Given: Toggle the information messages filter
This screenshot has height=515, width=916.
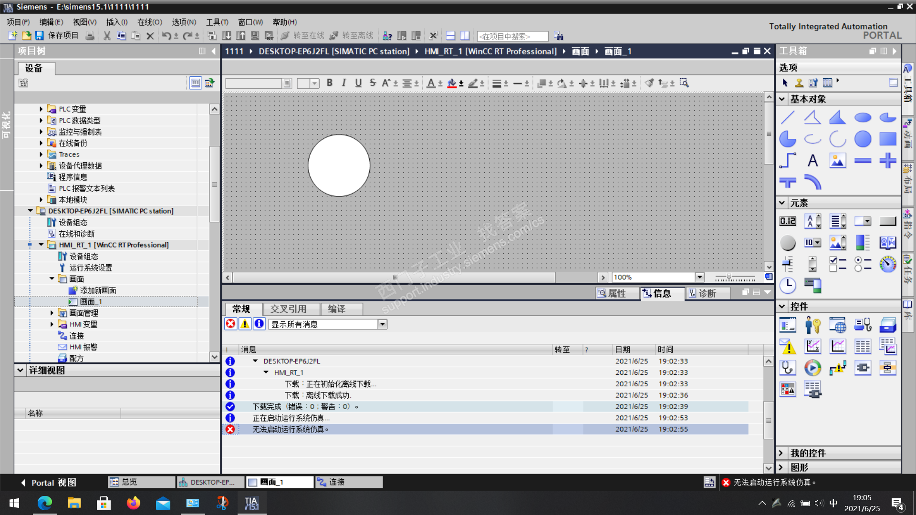Looking at the screenshot, I should pos(259,324).
